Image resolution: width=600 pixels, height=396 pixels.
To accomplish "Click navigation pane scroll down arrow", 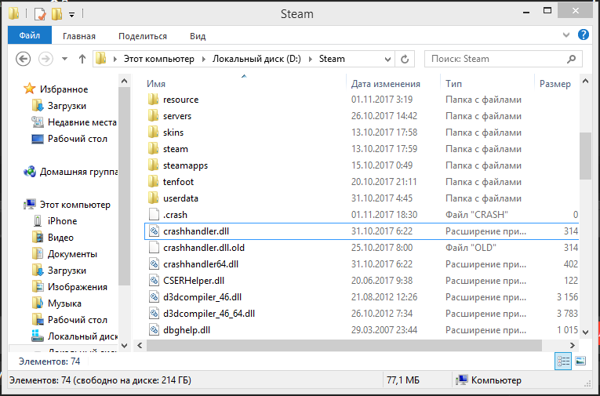I will pyautogui.click(x=124, y=346).
